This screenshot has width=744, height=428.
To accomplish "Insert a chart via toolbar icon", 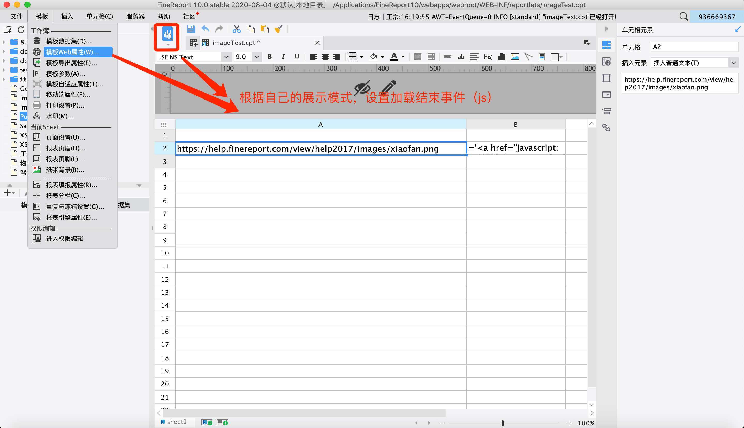I will pyautogui.click(x=502, y=57).
